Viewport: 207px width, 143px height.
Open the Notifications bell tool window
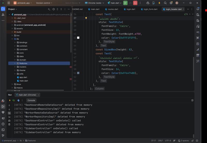click(x=198, y=9)
